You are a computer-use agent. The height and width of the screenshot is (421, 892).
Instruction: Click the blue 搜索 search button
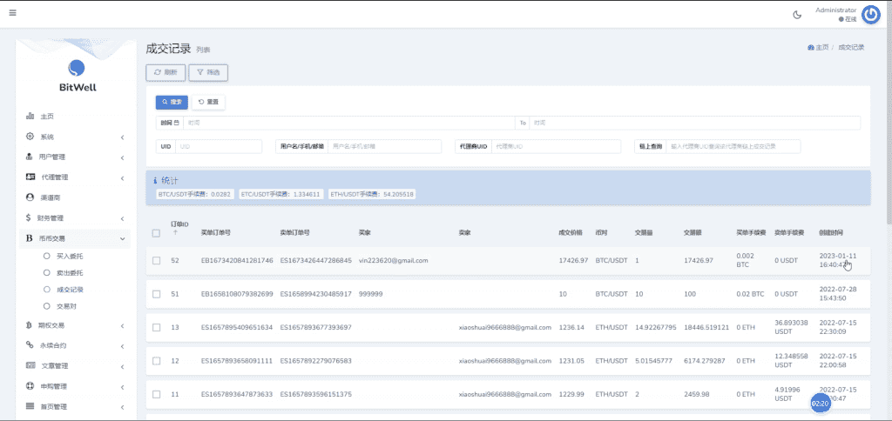tap(172, 103)
